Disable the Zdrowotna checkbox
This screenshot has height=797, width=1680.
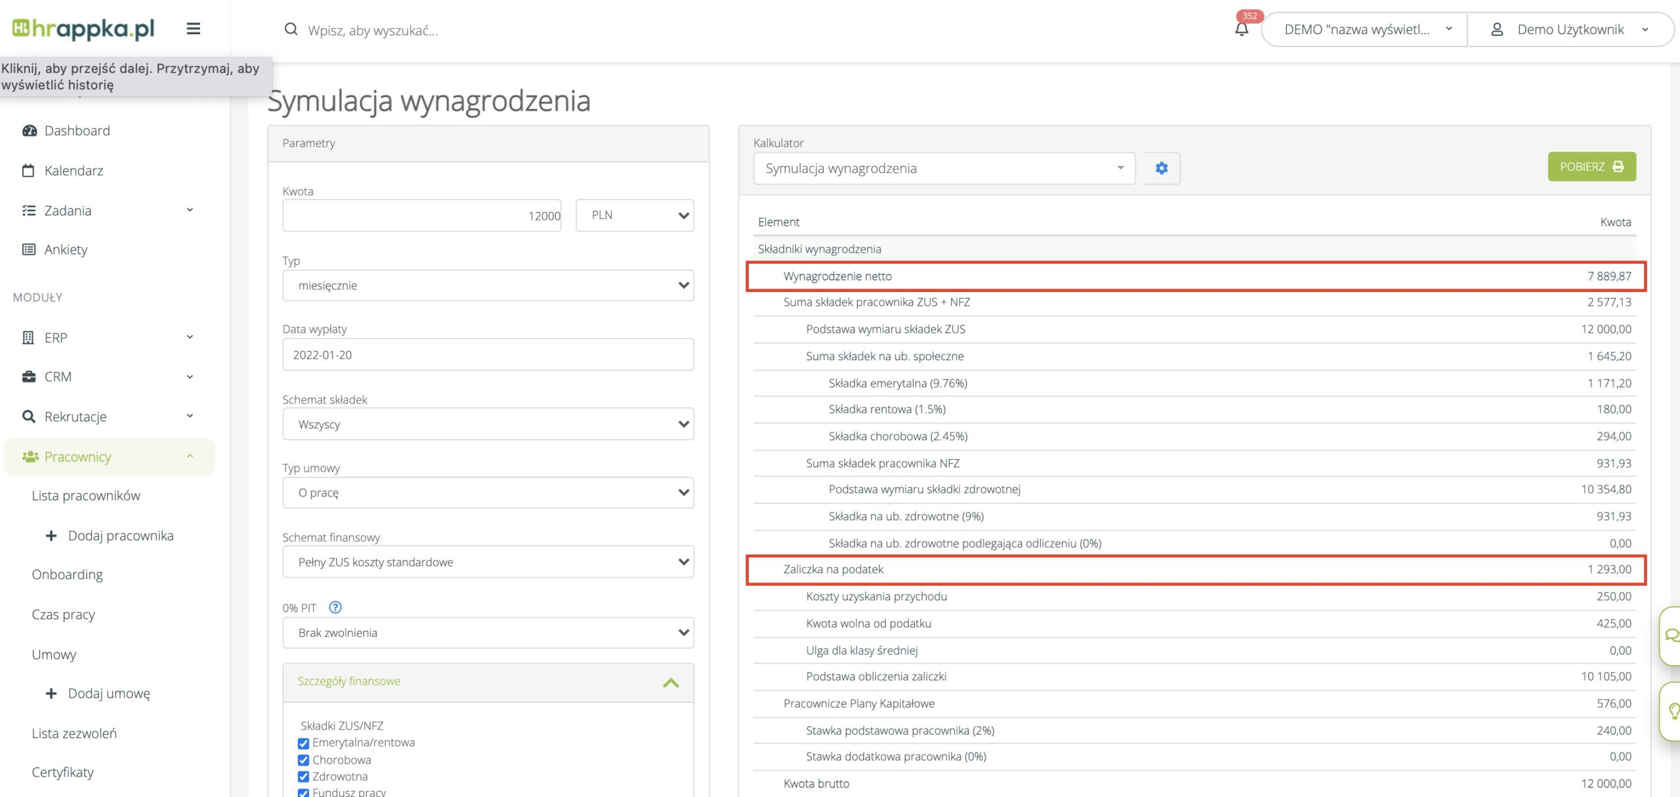[x=303, y=777]
